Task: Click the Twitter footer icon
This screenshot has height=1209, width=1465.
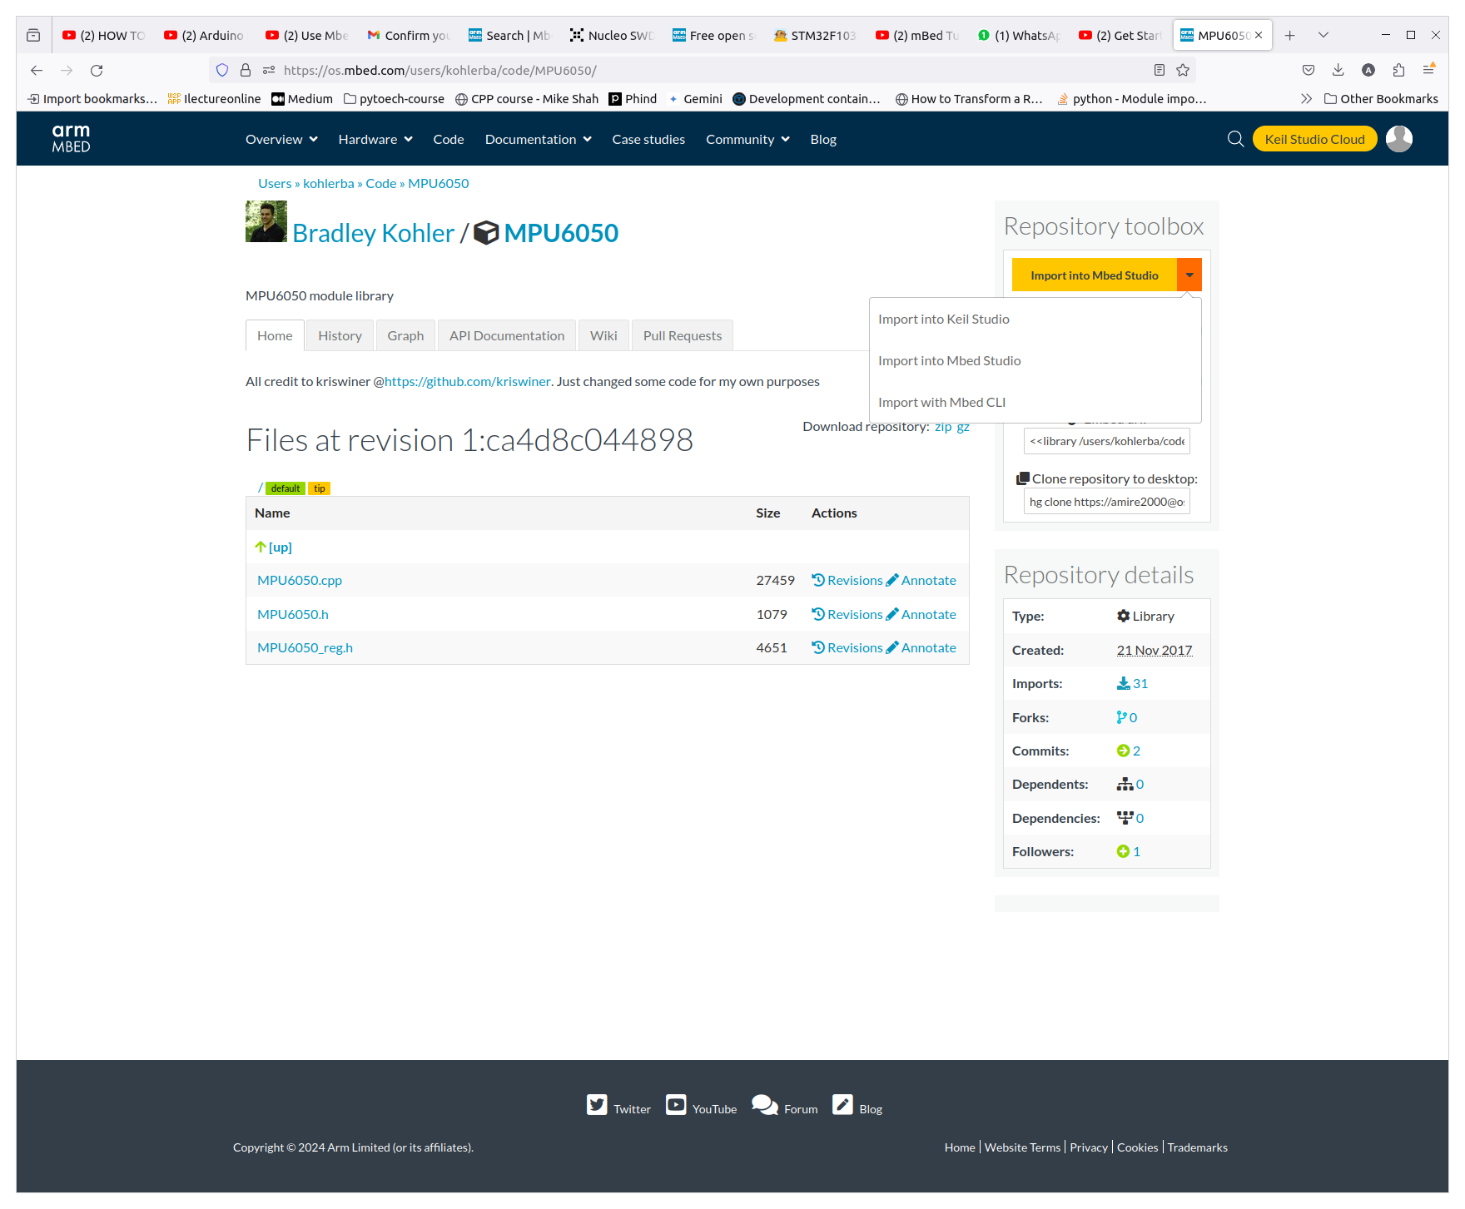Action: pos(597,1105)
